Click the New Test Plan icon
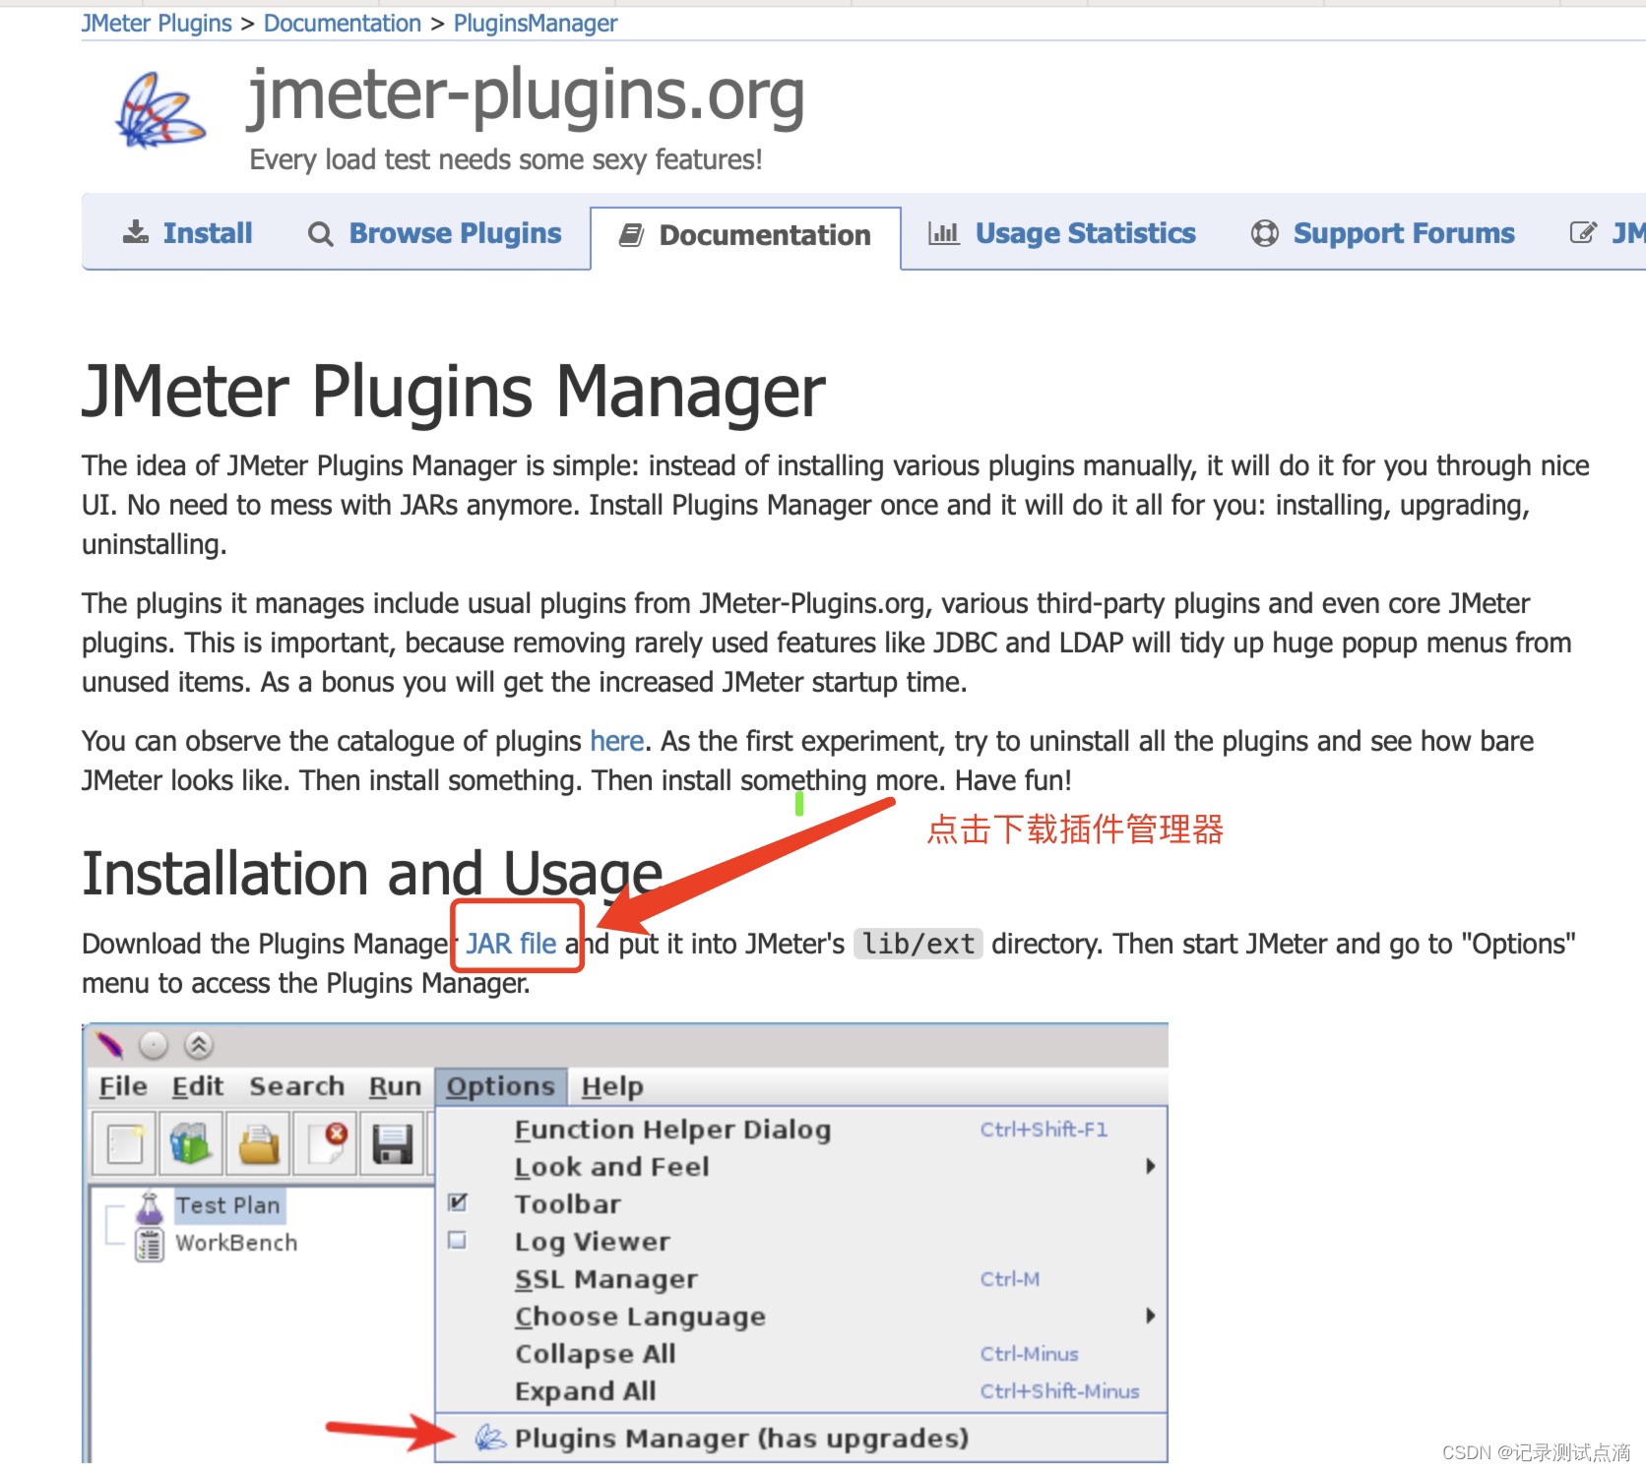This screenshot has height=1472, width=1646. pyautogui.click(x=122, y=1141)
